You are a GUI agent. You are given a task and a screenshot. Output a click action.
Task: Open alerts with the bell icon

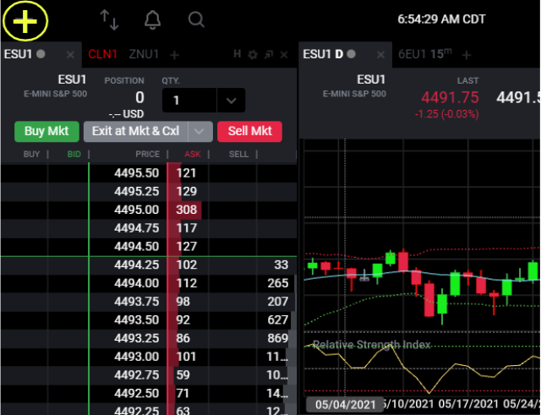[x=152, y=19]
